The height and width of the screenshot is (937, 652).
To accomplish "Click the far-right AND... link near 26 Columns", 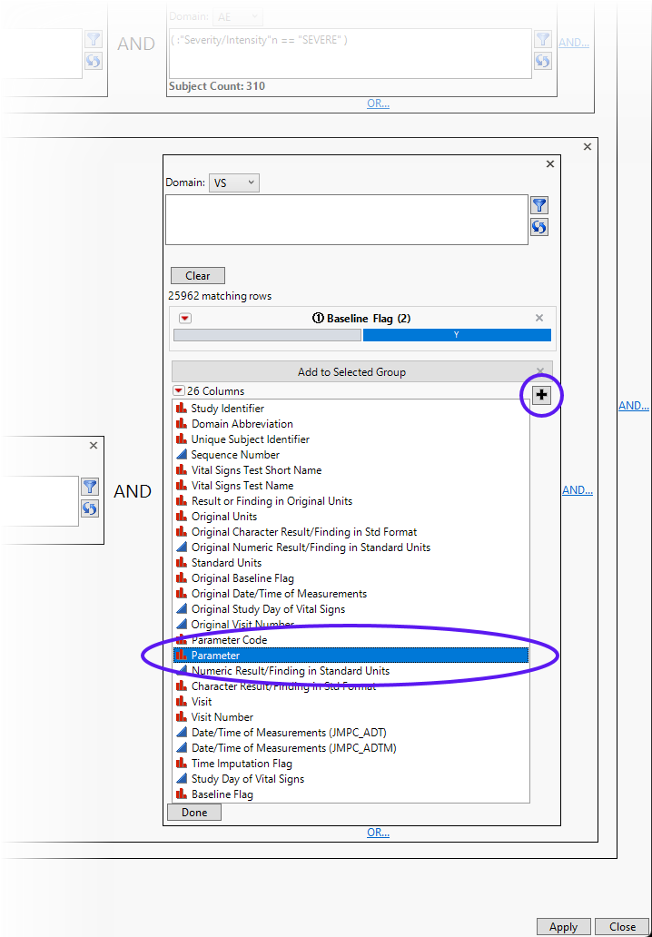I will (634, 406).
